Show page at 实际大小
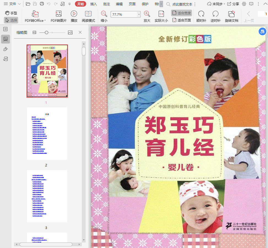The width and height of the screenshot is (268, 248). [x=161, y=14]
